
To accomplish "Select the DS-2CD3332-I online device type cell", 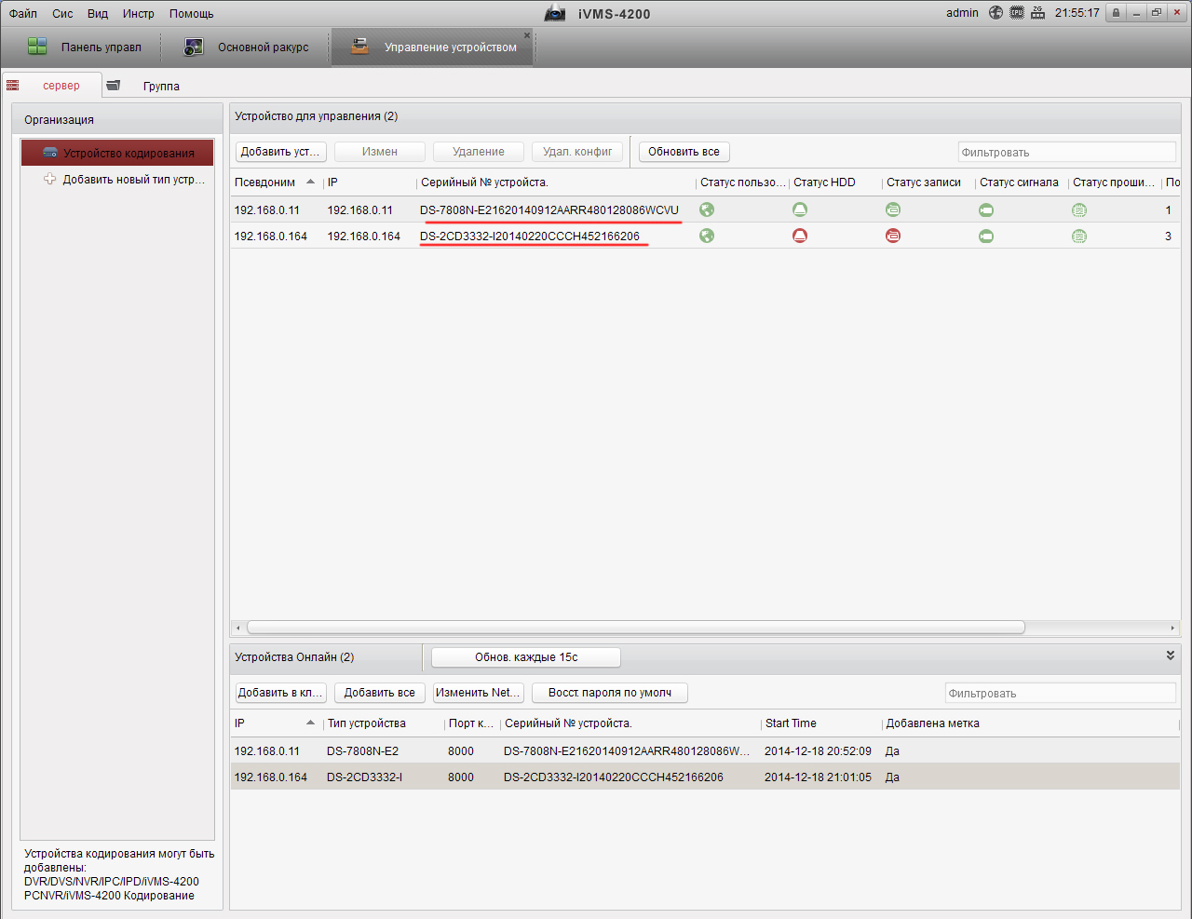I will click(364, 777).
